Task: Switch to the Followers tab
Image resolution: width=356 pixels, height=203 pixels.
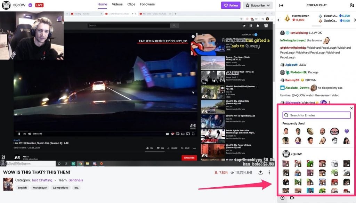Action: [x=147, y=4]
